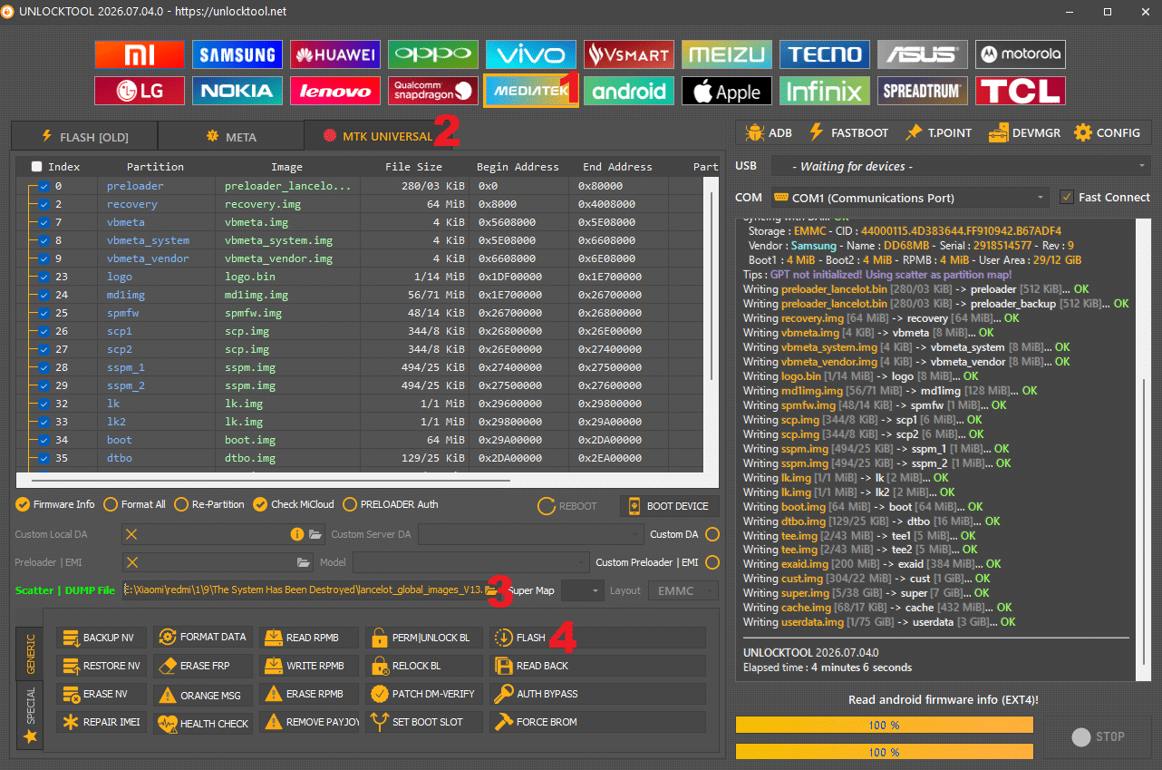
Task: Open the Super Map dropdown
Action: (x=582, y=590)
